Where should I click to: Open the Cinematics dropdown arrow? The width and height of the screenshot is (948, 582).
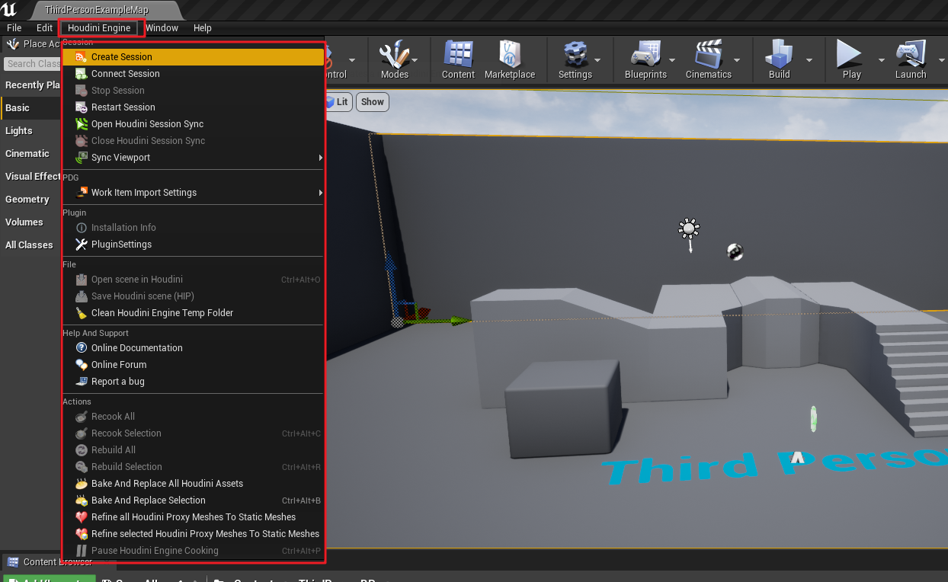(736, 59)
